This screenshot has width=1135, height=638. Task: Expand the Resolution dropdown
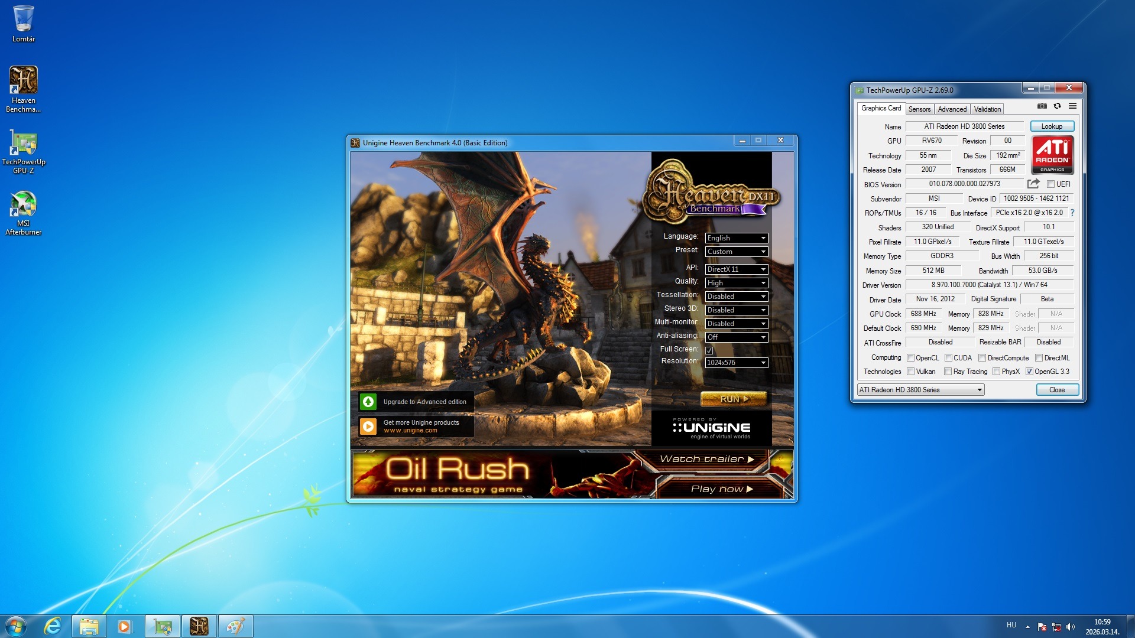click(x=736, y=363)
